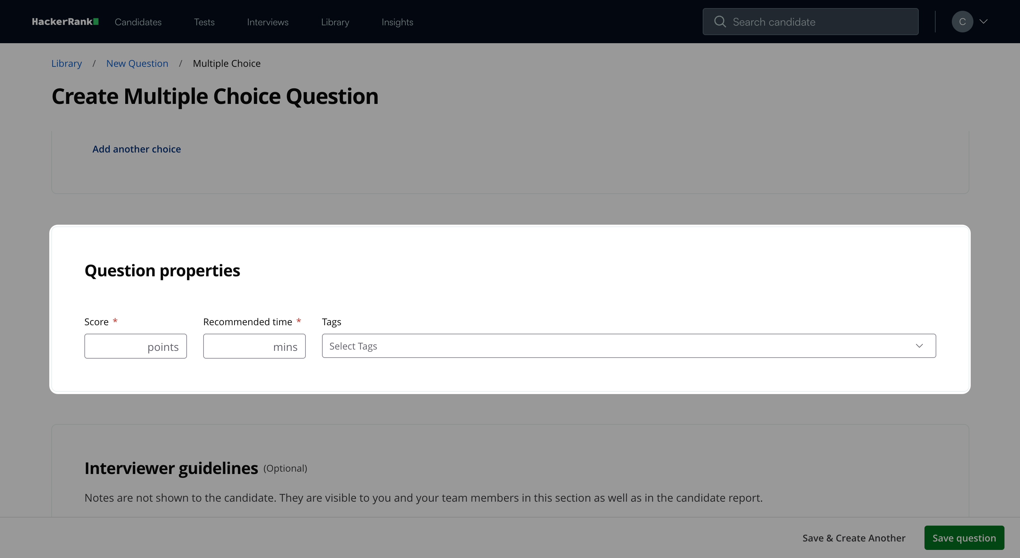
Task: Click the green Save question button
Action: coord(964,538)
